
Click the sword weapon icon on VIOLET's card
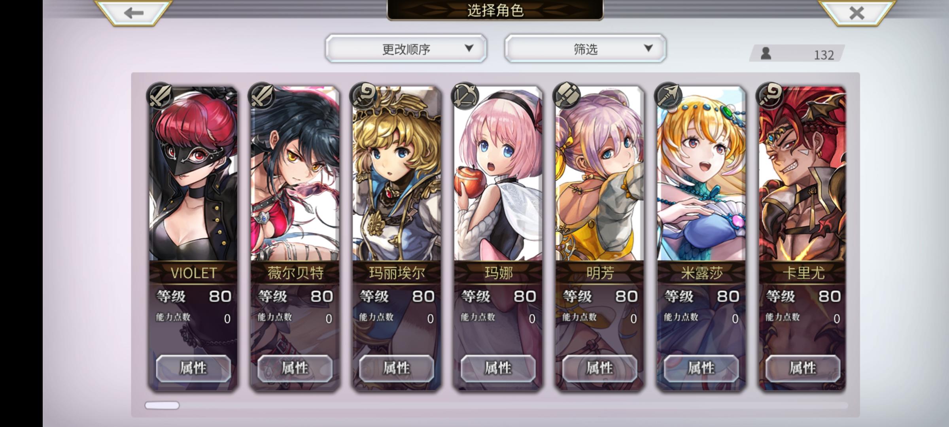coord(160,96)
